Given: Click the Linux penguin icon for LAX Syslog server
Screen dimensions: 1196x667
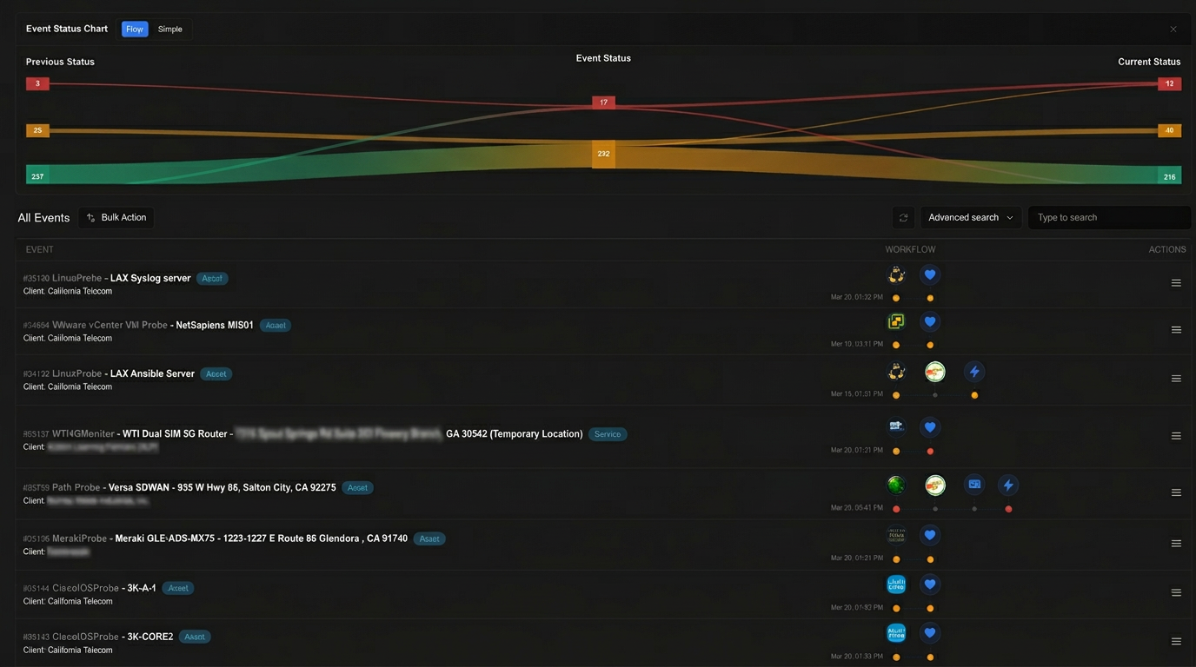Looking at the screenshot, I should [896, 275].
